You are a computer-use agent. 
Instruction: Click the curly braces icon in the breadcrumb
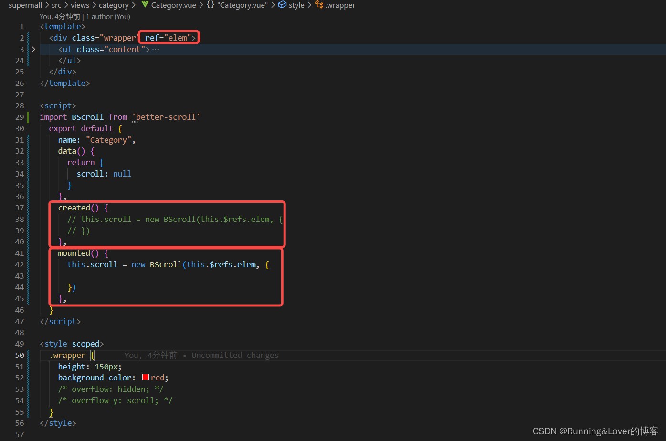tap(211, 5)
